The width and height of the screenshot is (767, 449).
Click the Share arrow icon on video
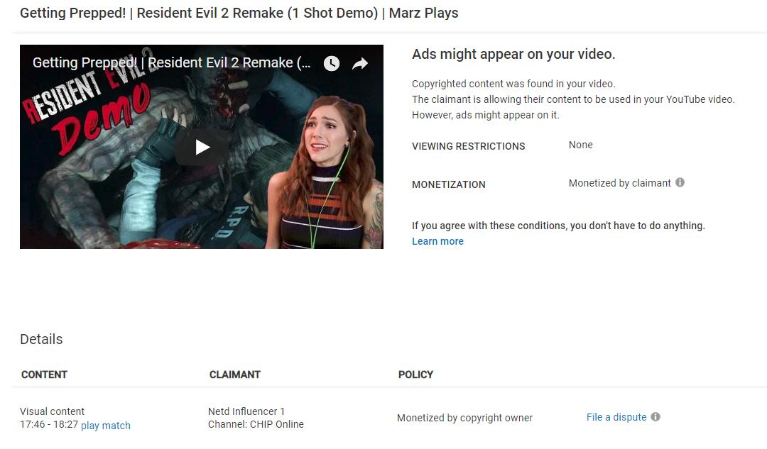click(x=360, y=64)
